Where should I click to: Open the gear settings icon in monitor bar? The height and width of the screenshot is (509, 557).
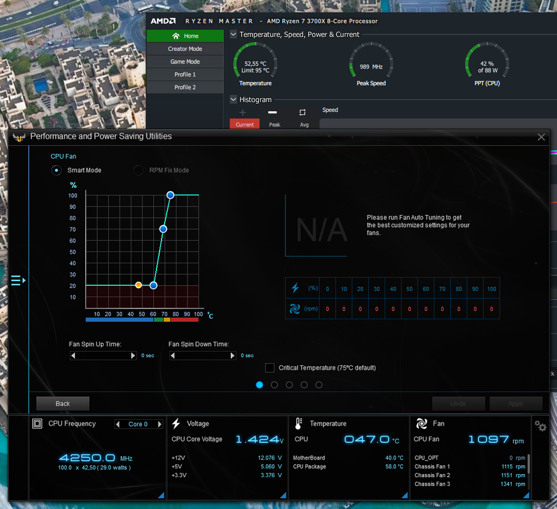540,426
